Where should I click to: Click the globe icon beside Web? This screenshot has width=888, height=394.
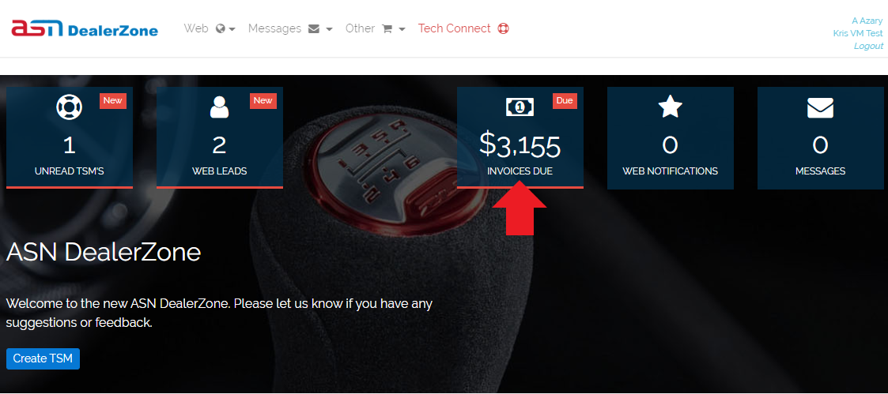[221, 29]
